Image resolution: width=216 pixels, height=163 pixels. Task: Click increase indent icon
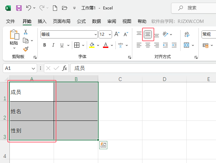(174, 45)
